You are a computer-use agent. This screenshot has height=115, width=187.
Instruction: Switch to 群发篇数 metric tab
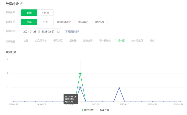coord(99,22)
